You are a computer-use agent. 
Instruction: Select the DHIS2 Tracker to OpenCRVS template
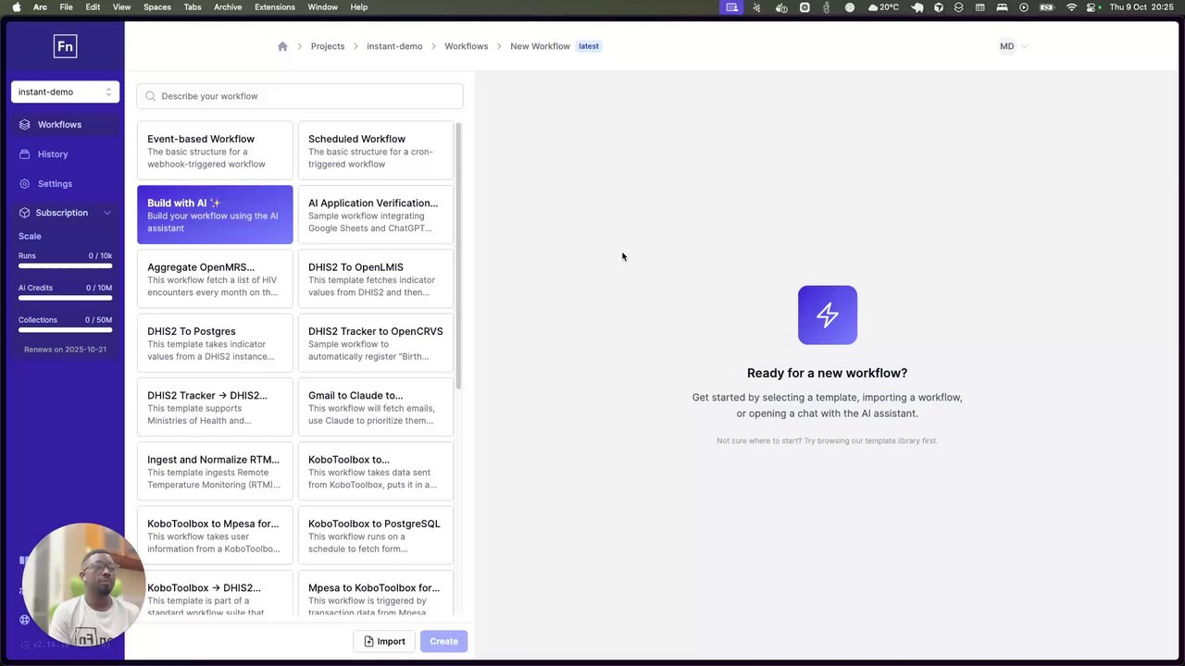coord(376,343)
